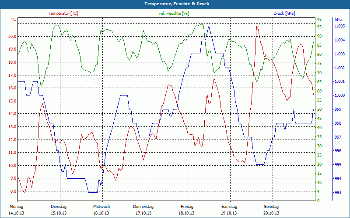Click the "40" humidity axis value
Screen dimensions: 350x218
(319, 127)
